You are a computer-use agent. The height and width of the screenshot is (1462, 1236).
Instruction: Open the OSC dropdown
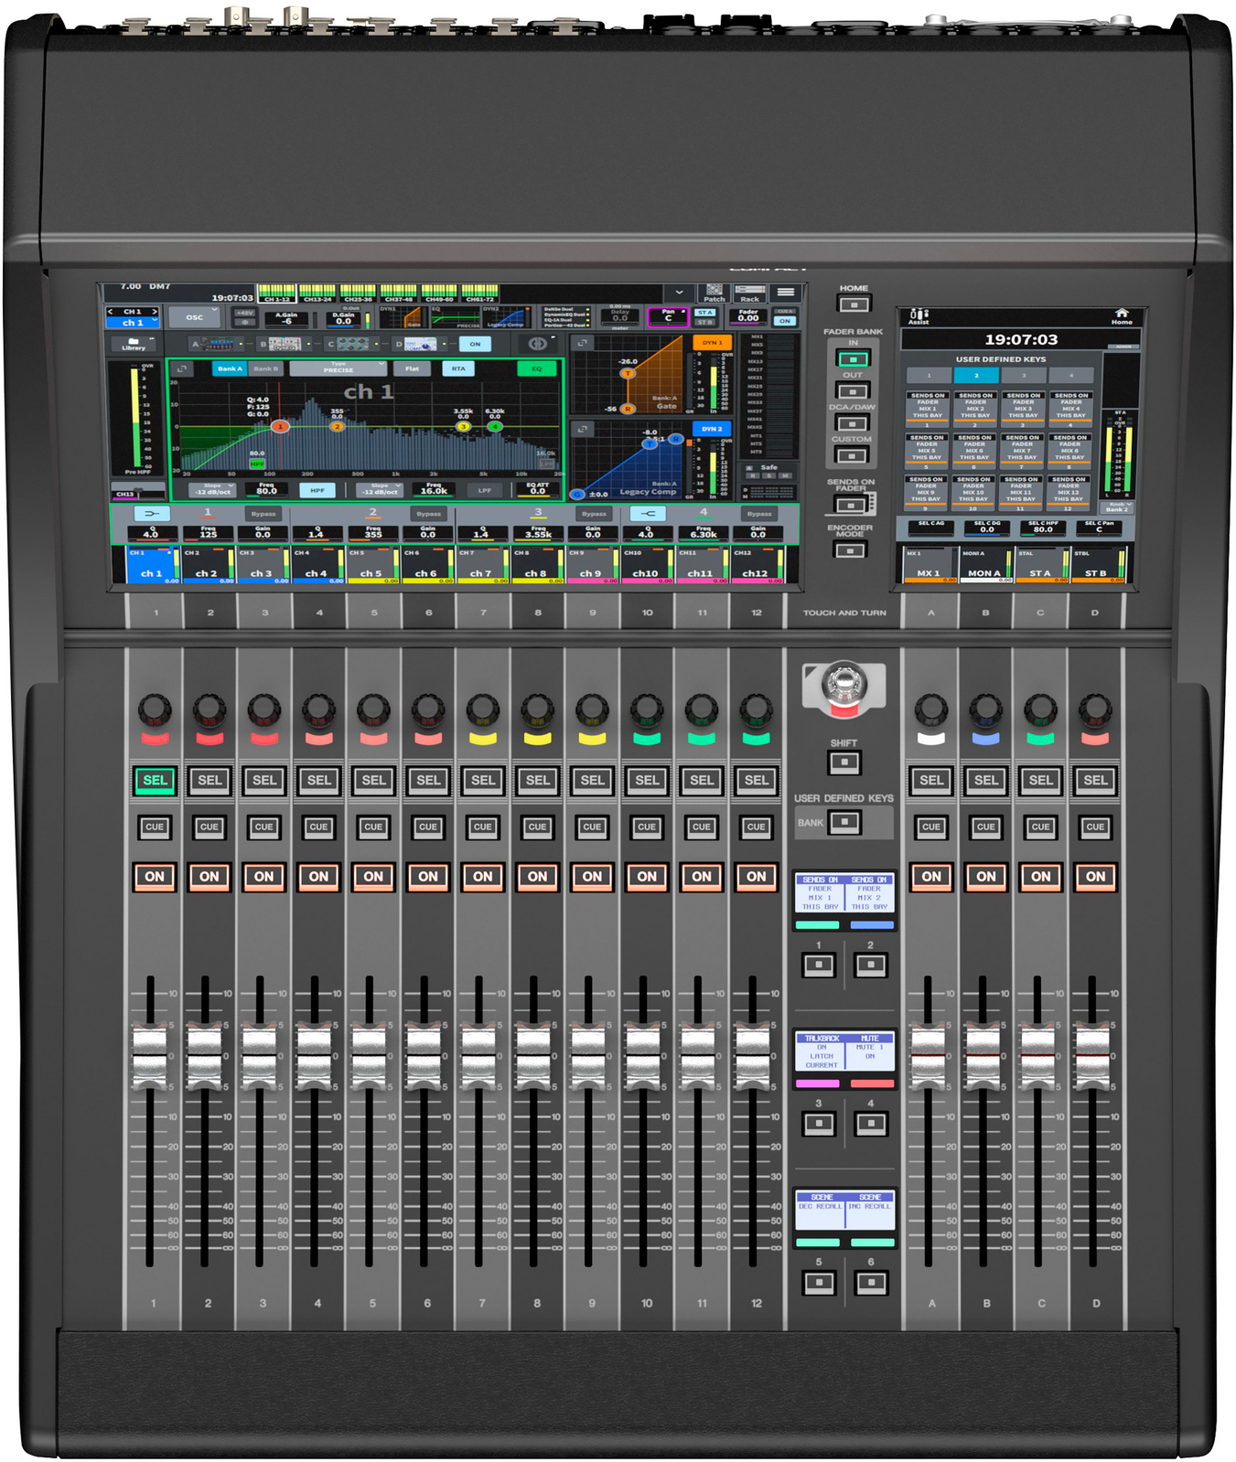[195, 317]
